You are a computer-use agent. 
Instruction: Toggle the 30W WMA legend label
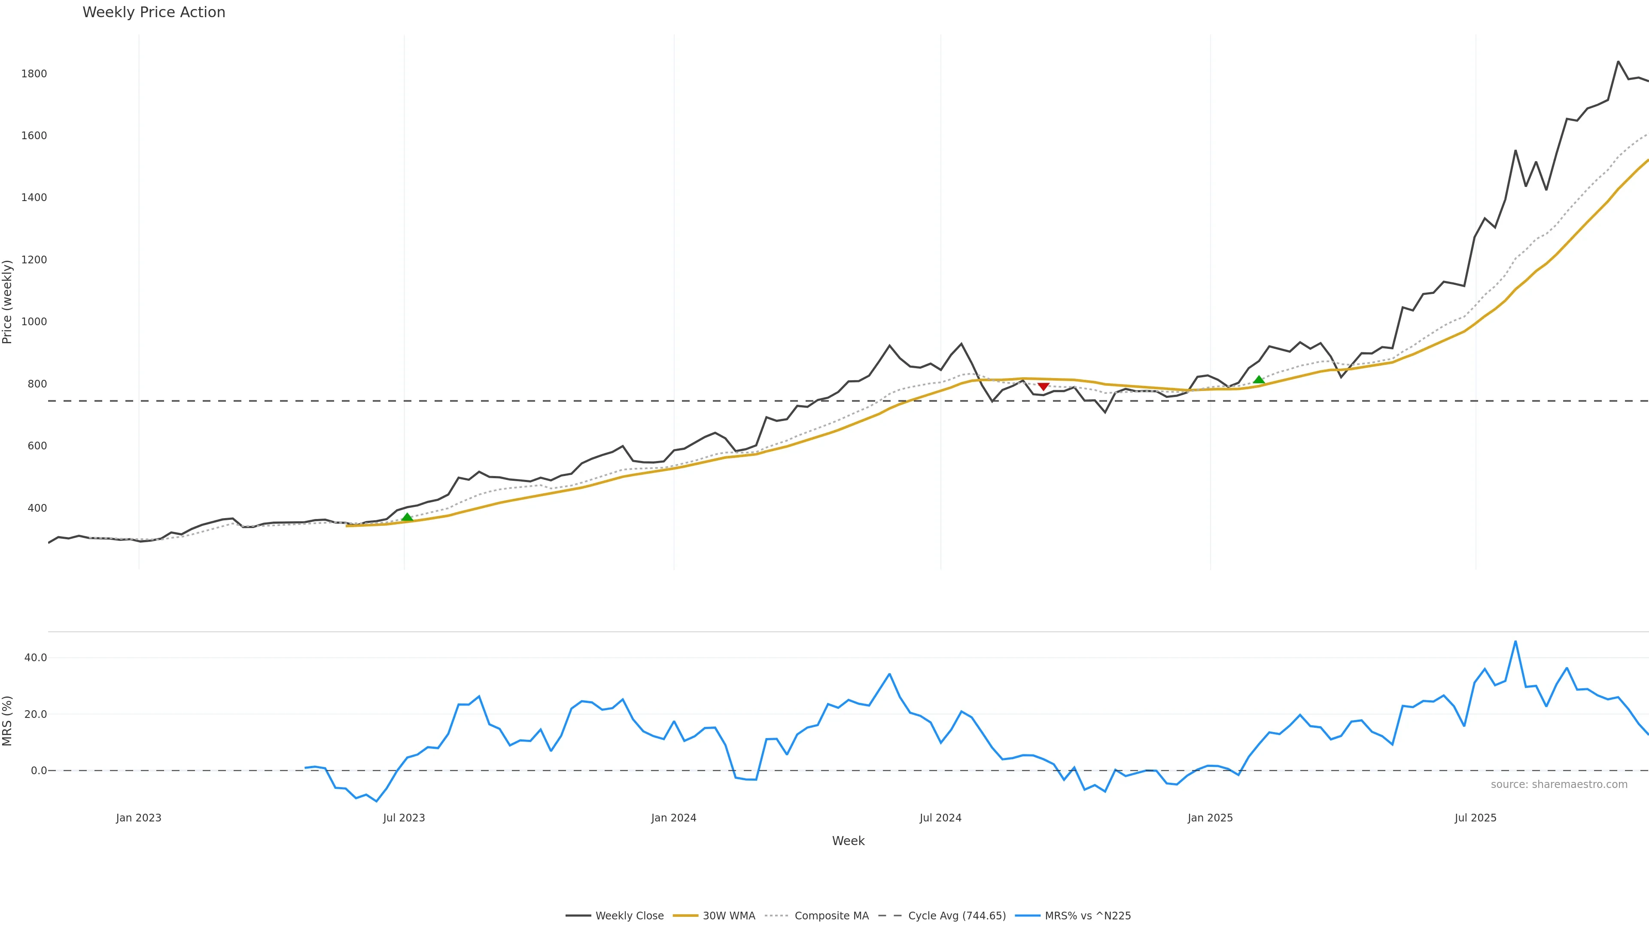(728, 916)
